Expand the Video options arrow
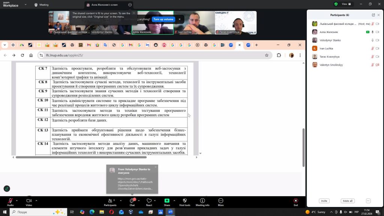This screenshot has width=384, height=216. 36,200
